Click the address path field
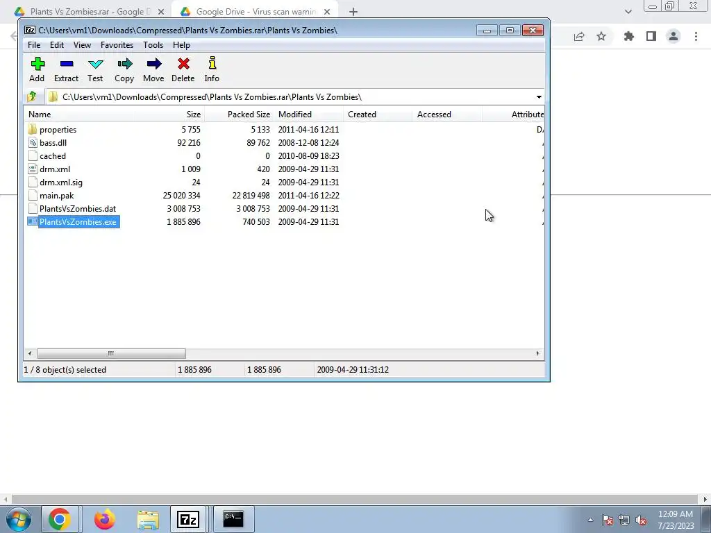711x533 pixels. coord(294,97)
